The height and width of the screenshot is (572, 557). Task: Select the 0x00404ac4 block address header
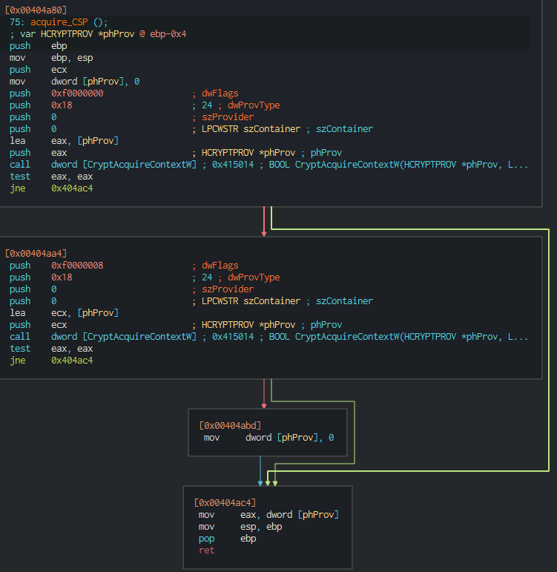pyautogui.click(x=225, y=503)
